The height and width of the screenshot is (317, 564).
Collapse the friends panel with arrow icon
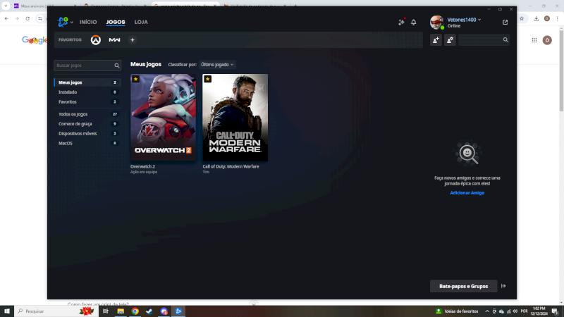(x=503, y=286)
